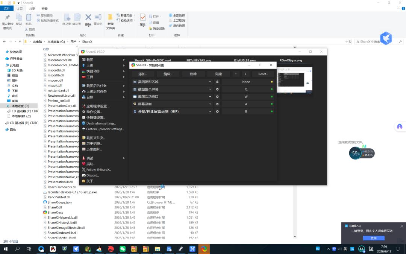Click the None hotkey field for 截图矩形区域

246,82
